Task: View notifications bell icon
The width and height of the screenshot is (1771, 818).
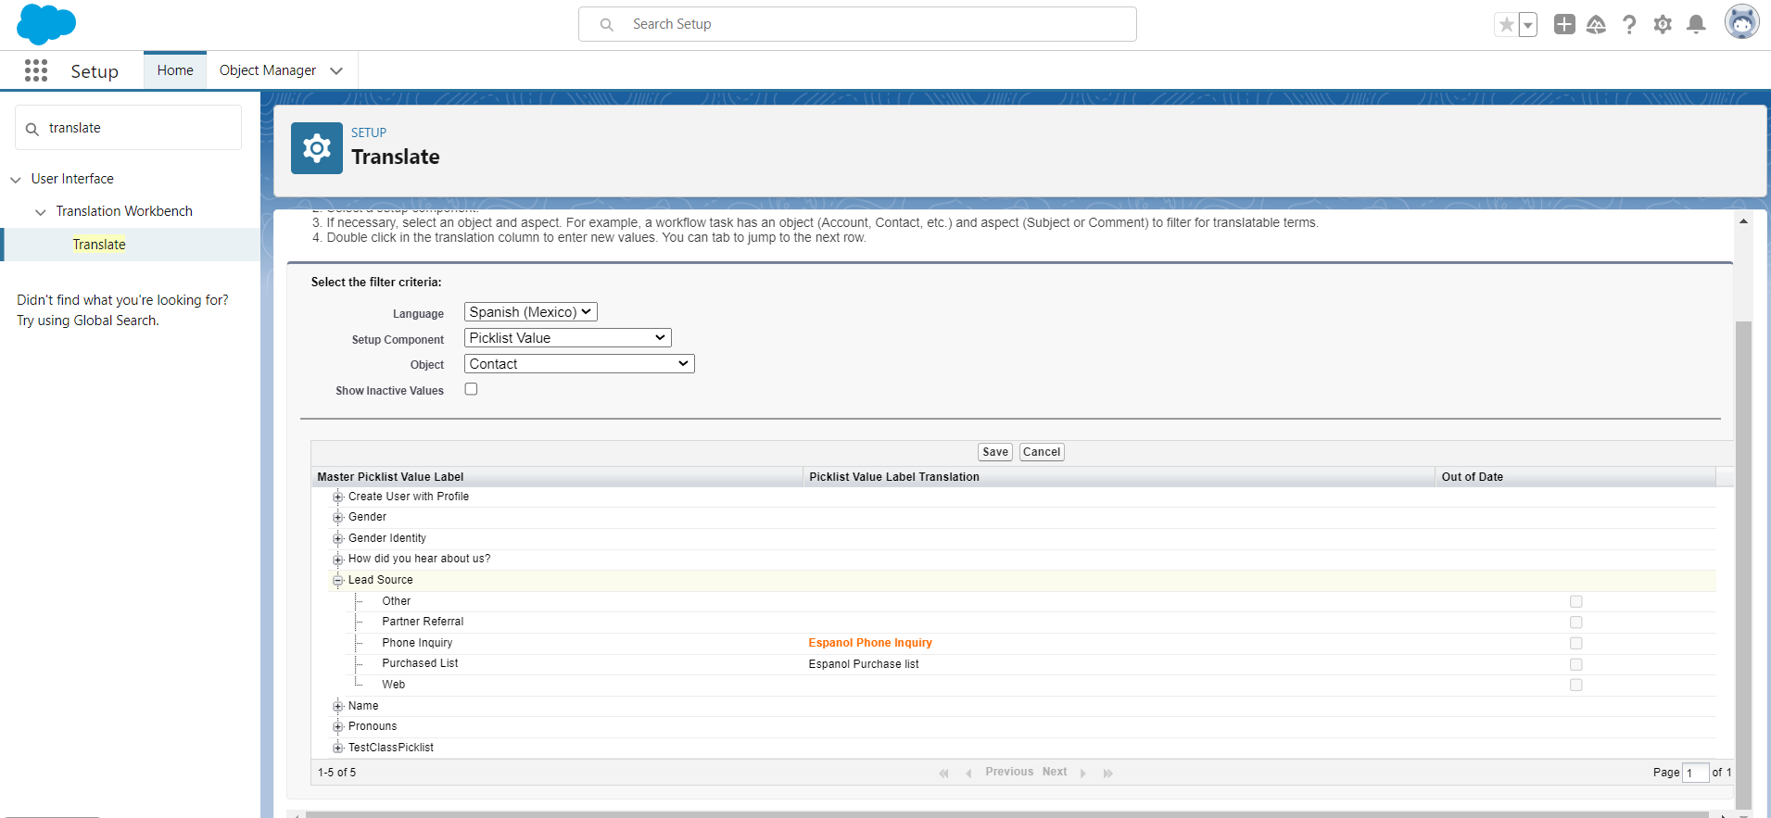Action: (1696, 25)
